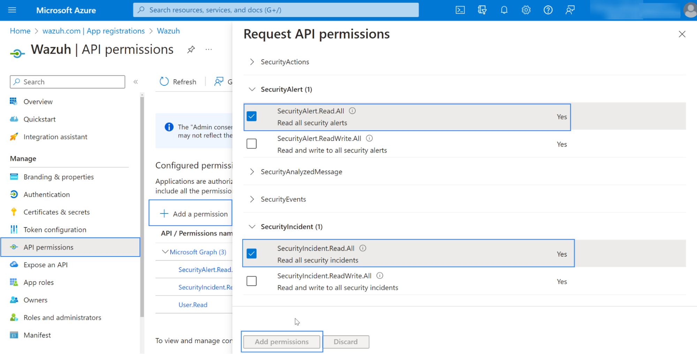Click the info icon beside SecurityAlert.Read.All
The height and width of the screenshot is (354, 697).
(x=353, y=111)
